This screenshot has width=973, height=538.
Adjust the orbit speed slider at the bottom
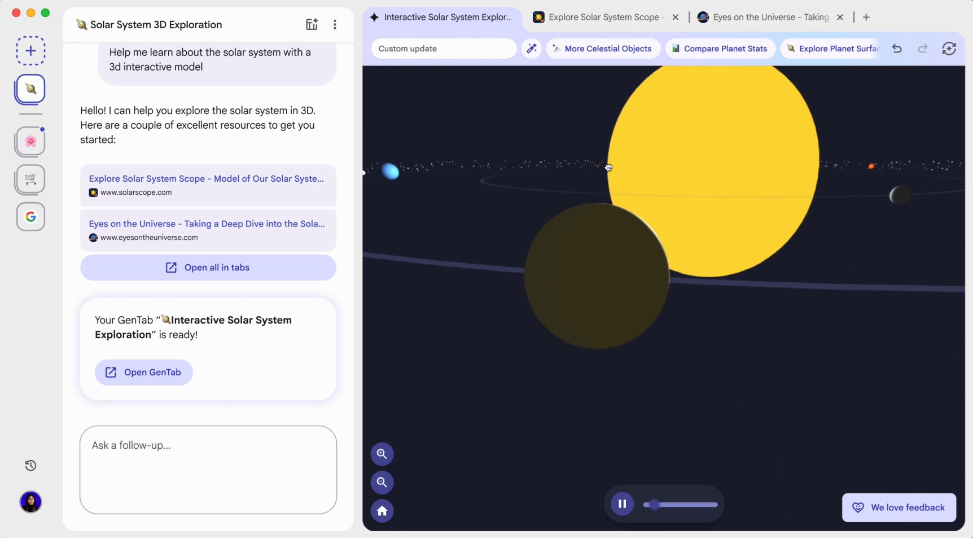(x=680, y=505)
